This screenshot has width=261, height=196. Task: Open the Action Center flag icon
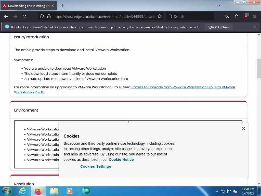pyautogui.click(x=229, y=191)
